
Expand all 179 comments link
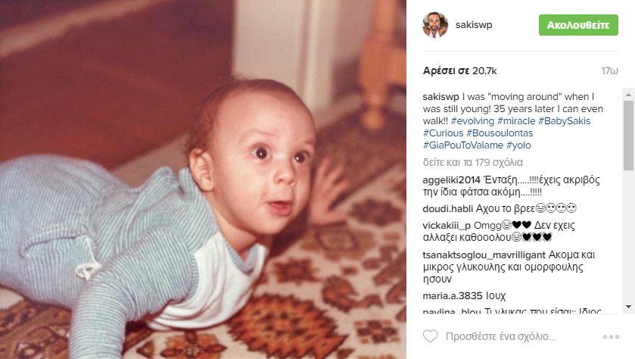472,163
